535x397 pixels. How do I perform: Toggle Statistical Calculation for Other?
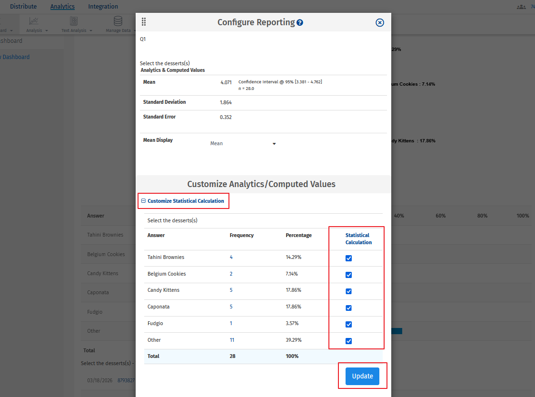click(x=349, y=341)
